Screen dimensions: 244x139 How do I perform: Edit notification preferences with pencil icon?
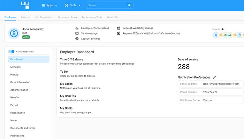coord(215,77)
